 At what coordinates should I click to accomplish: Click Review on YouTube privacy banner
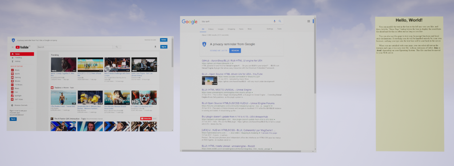164,40
